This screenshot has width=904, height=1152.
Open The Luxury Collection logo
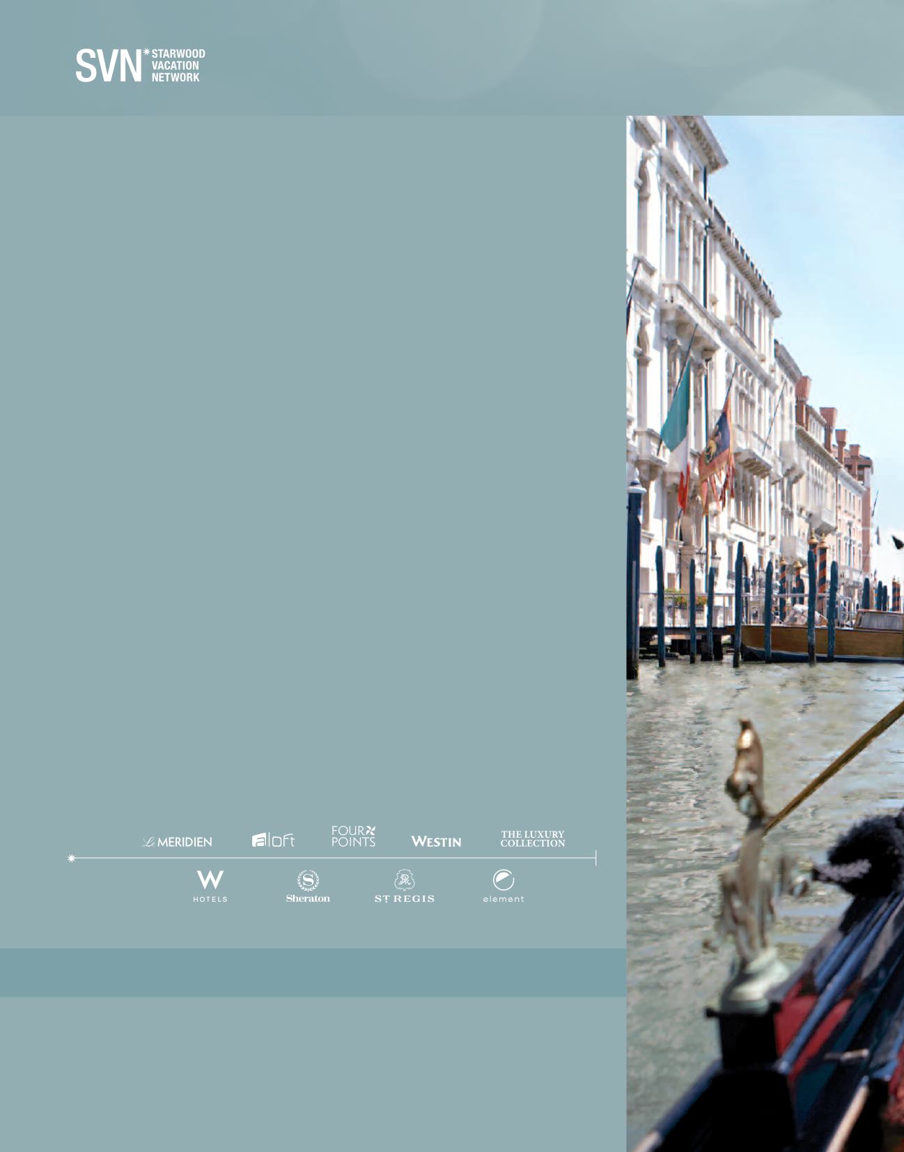(533, 838)
